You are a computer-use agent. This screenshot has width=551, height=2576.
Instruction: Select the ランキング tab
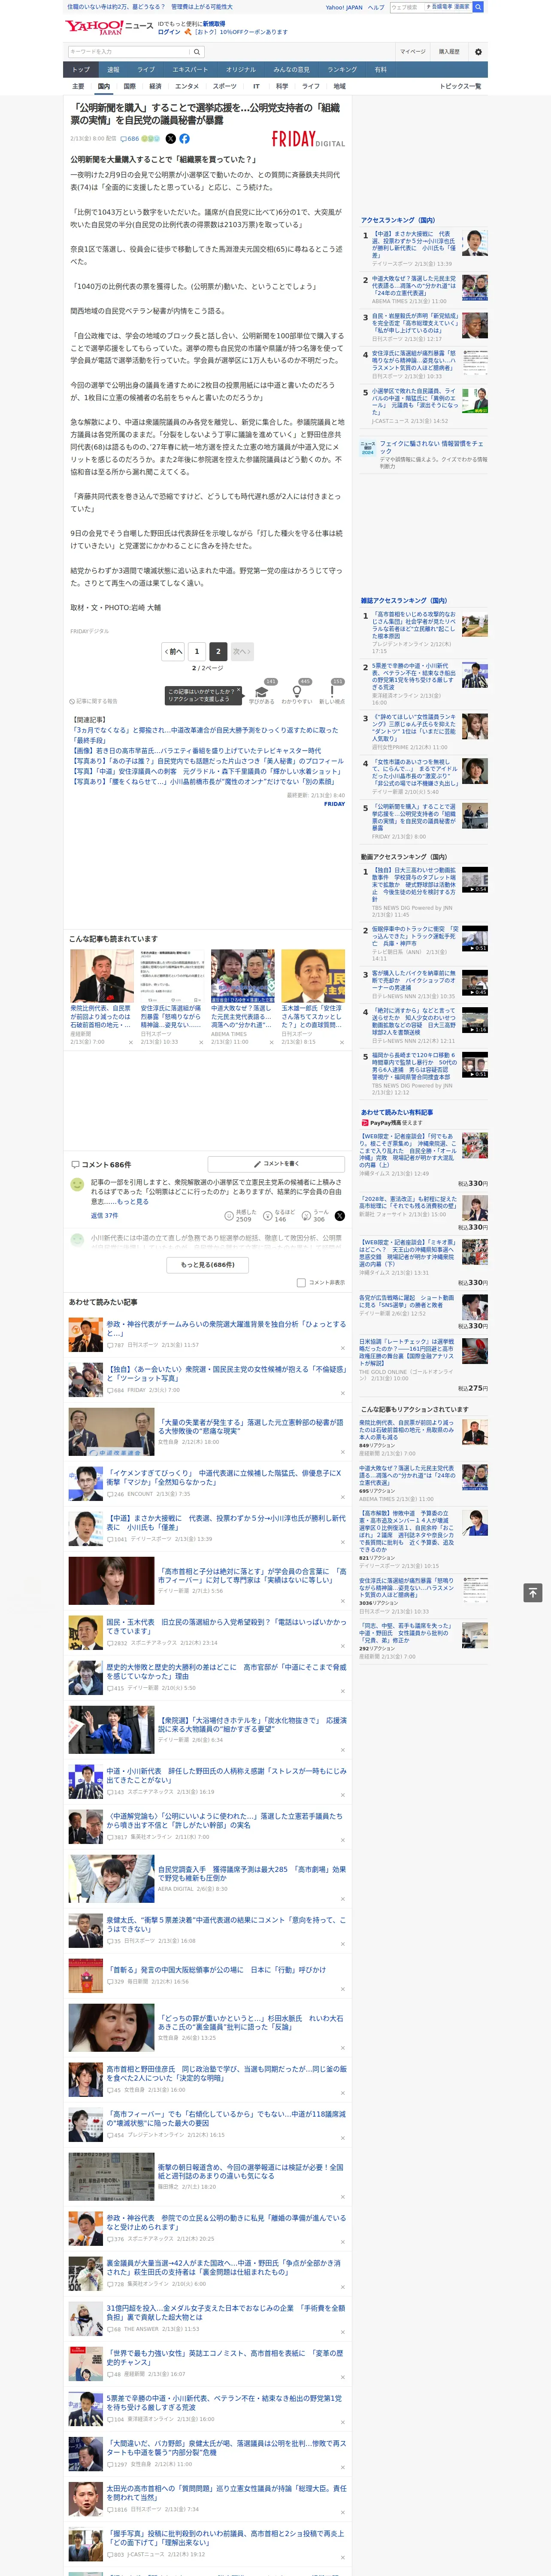coord(342,70)
